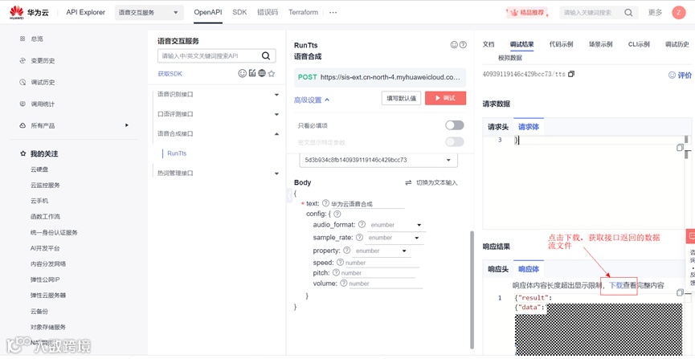The image size is (695, 359).
Task: Open the property enumber dropdown
Action: click(x=381, y=251)
